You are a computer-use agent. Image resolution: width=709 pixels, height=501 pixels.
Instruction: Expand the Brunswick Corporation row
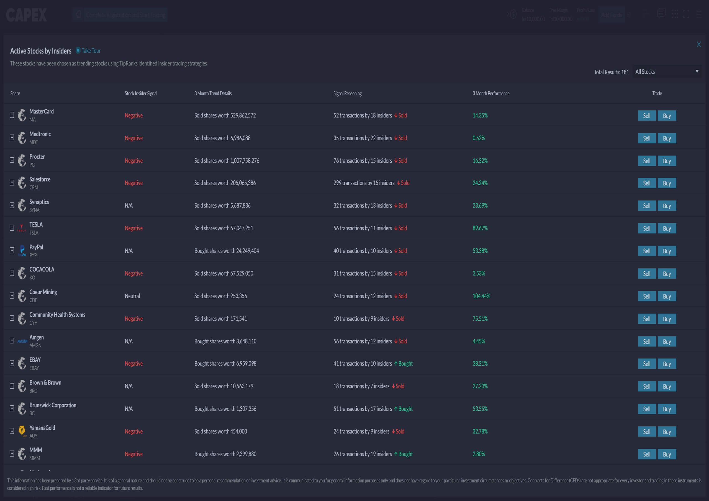click(x=12, y=408)
